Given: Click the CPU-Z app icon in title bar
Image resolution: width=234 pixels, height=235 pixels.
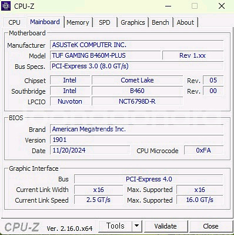Looking at the screenshot, I should pyautogui.click(x=6, y=6).
